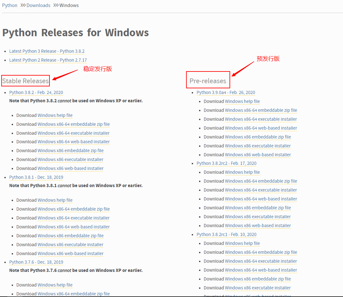Download x86-64 embeddable zip file for Python 3.9.0a4
The width and height of the screenshot is (343, 297).
[261, 110]
